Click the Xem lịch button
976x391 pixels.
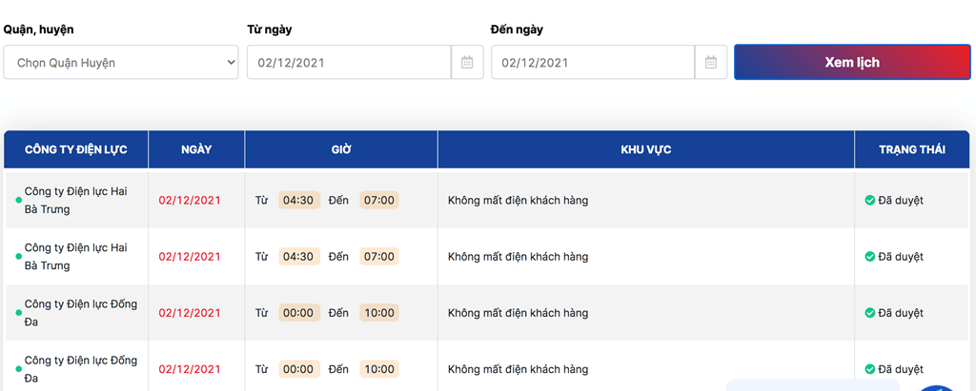pos(852,62)
